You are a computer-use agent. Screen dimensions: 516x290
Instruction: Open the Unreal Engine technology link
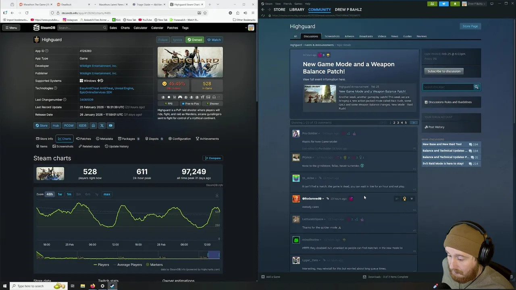click(x=124, y=88)
